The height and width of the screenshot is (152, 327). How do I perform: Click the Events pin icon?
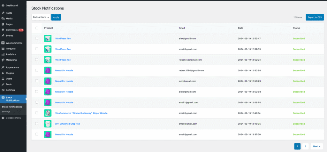point(3,36)
